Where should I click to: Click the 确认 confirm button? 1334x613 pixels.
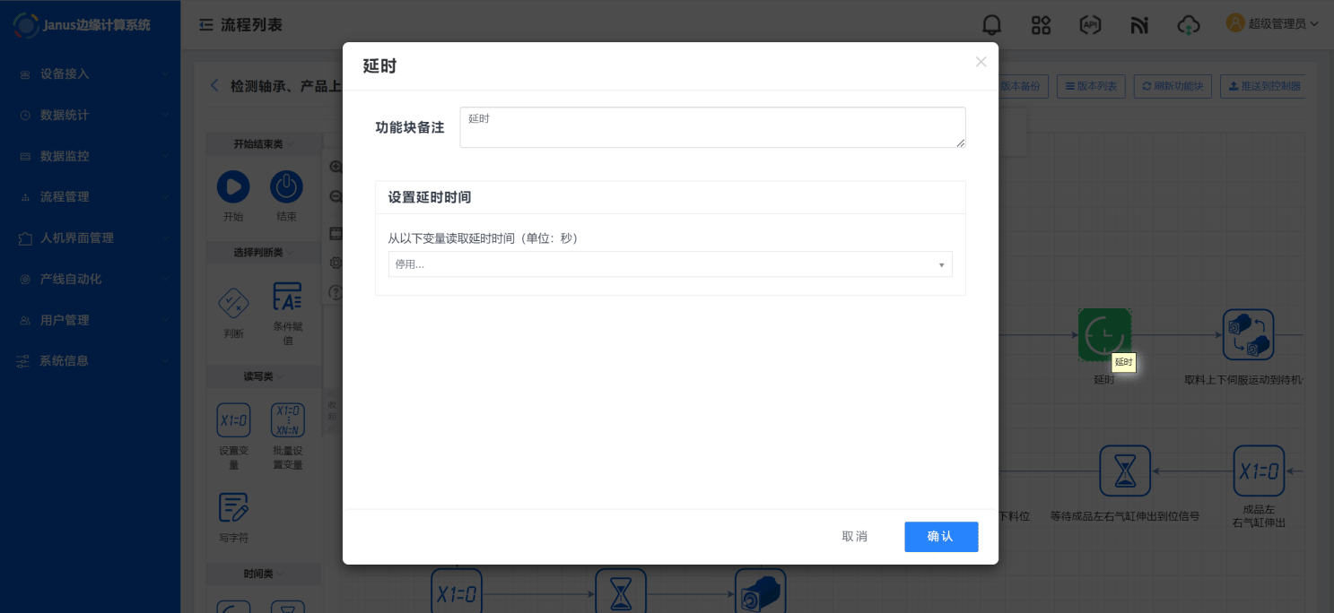click(x=940, y=536)
